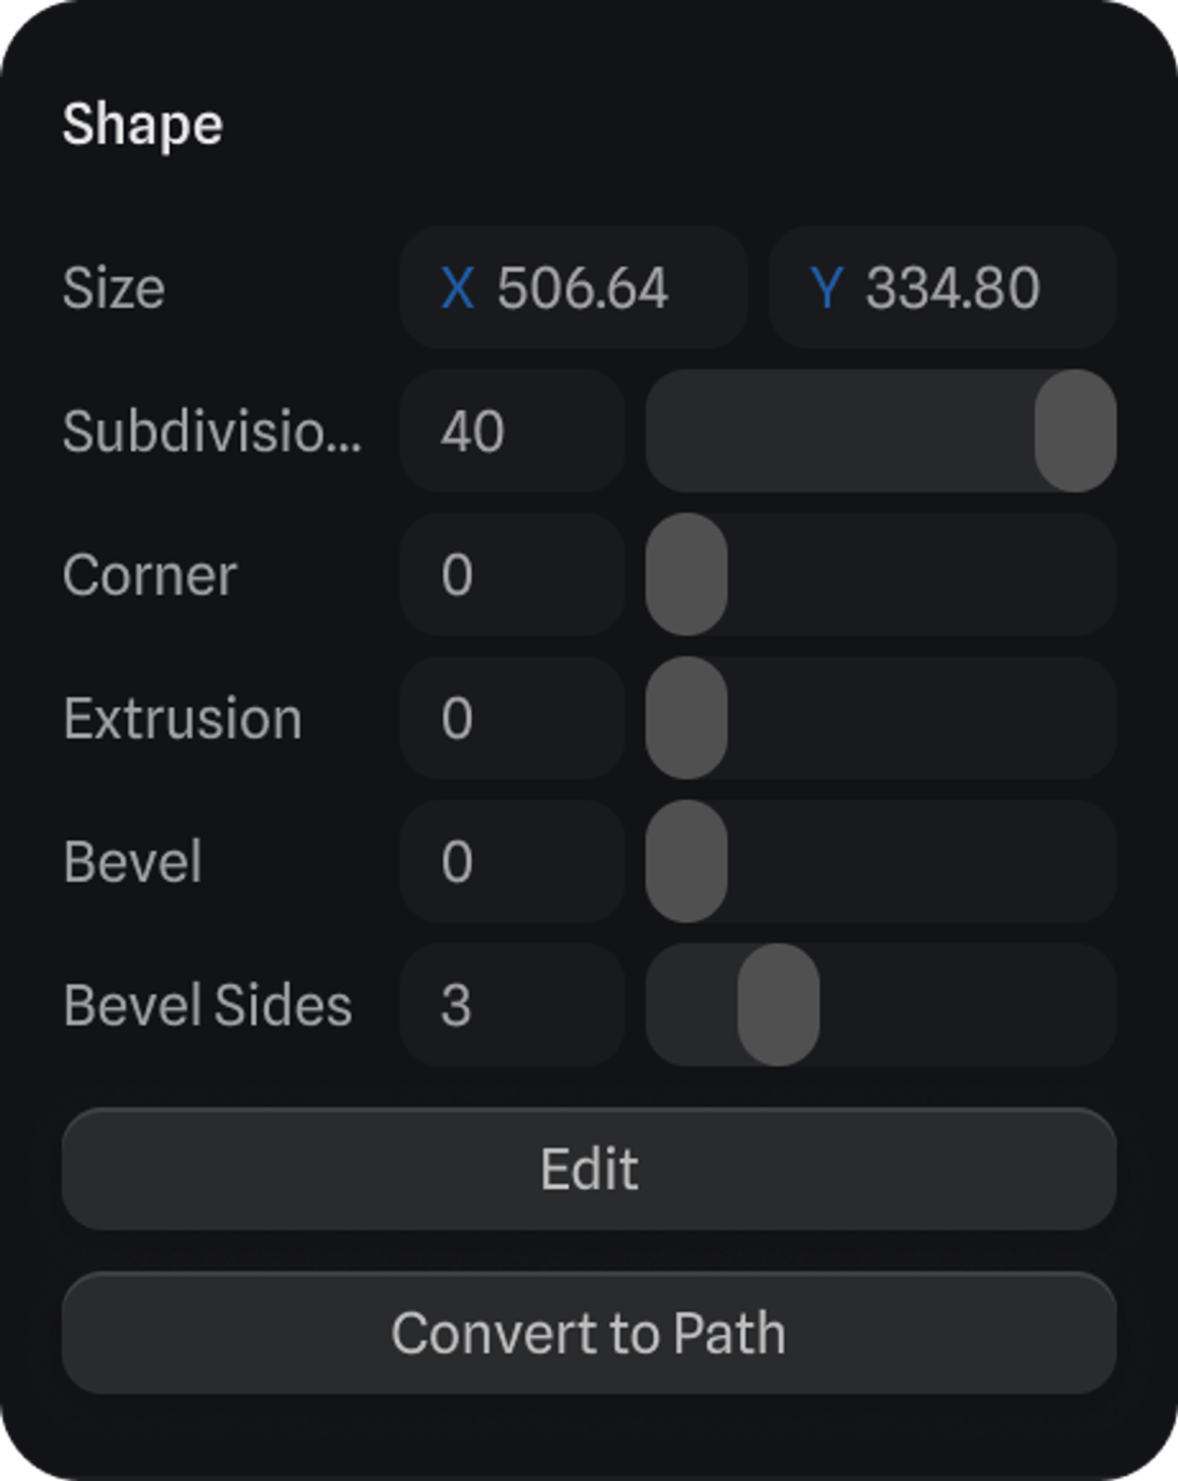Click the Extrusion property label

click(183, 718)
